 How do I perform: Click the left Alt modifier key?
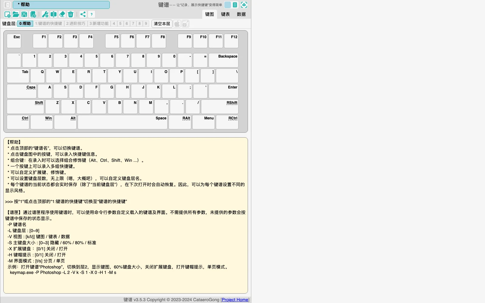click(65, 122)
